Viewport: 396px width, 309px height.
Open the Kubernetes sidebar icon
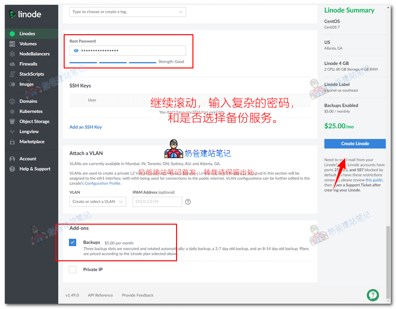(x=12, y=111)
